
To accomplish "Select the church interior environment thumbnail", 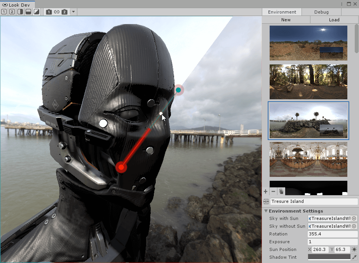I will click(308, 159).
